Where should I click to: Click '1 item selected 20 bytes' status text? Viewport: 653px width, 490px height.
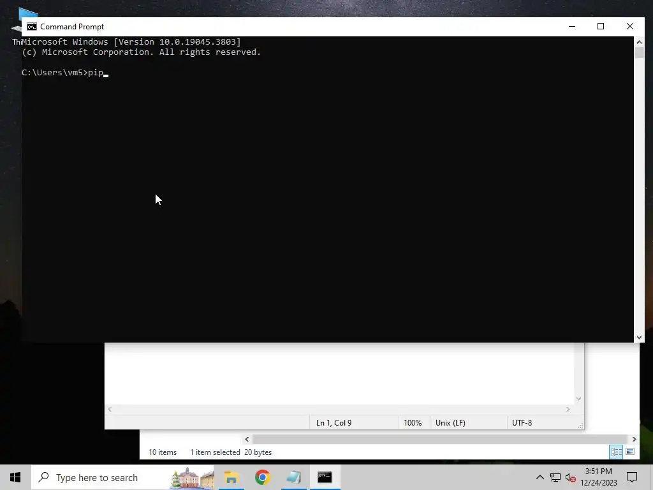pyautogui.click(x=231, y=452)
